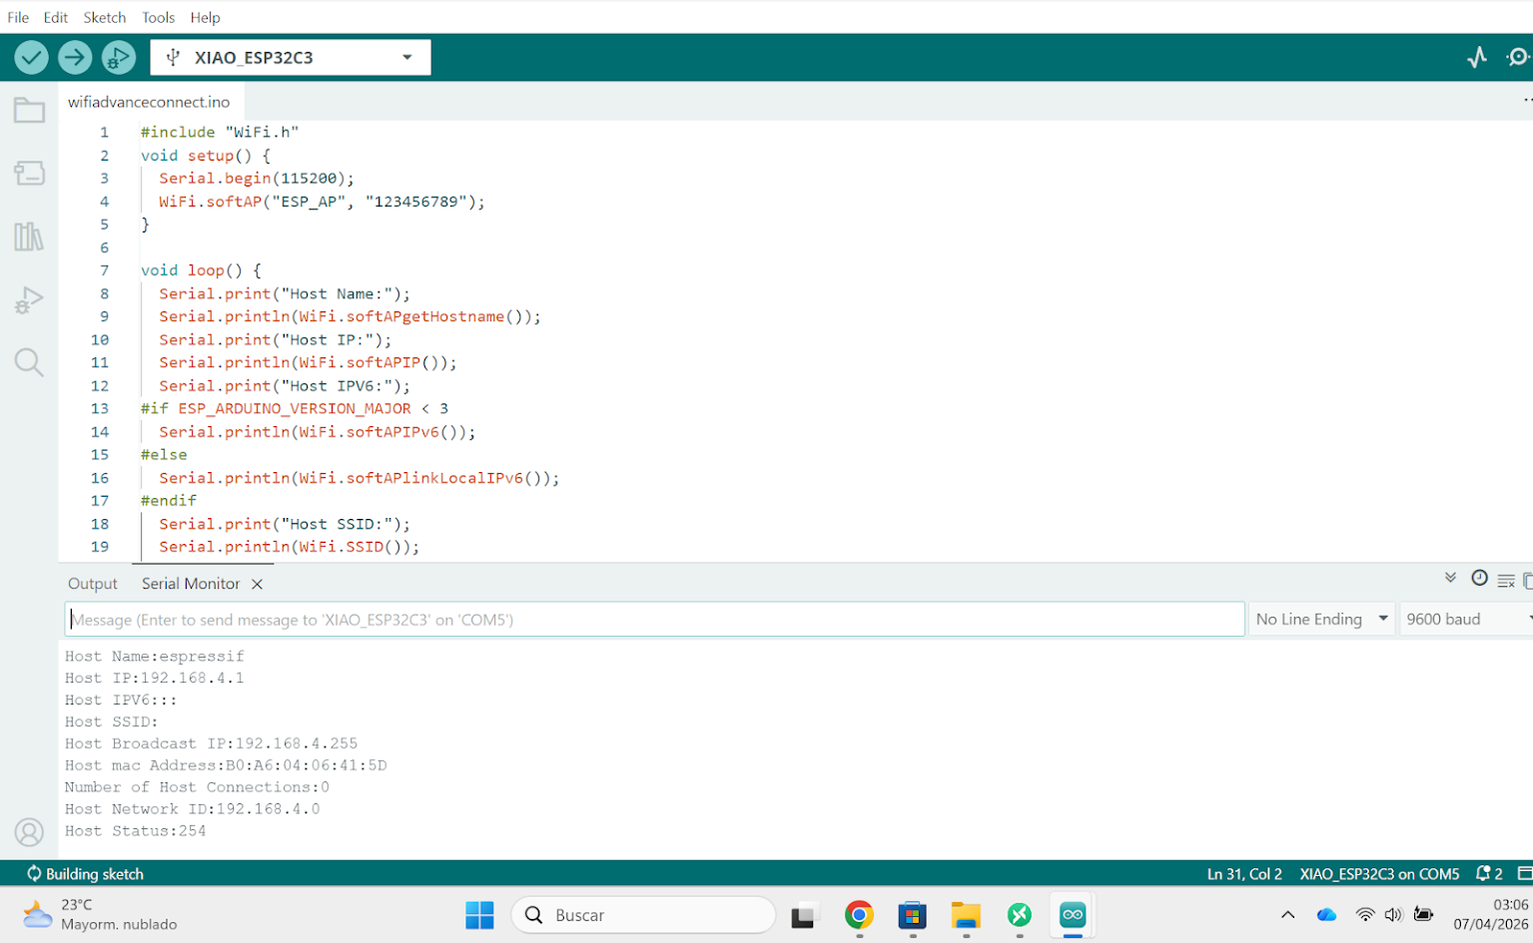The height and width of the screenshot is (943, 1533).
Task: Open the Sketch menu
Action: (x=105, y=17)
